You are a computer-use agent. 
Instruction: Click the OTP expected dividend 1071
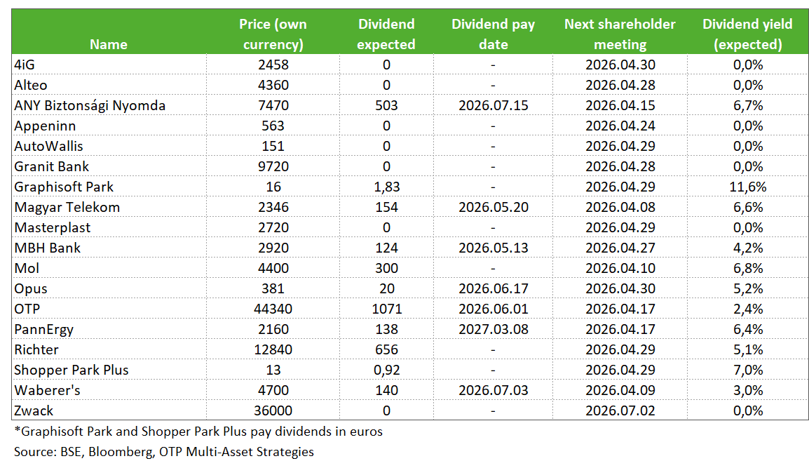[x=386, y=309]
